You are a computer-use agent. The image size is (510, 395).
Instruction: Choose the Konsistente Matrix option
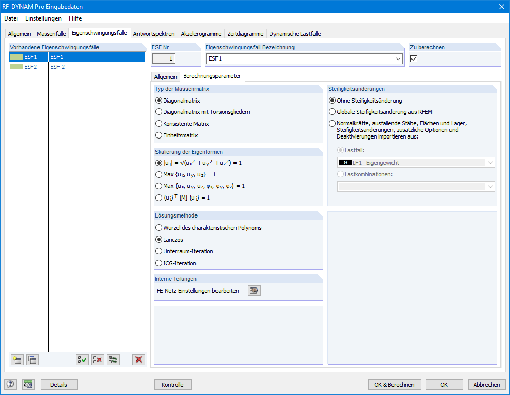[x=159, y=124]
